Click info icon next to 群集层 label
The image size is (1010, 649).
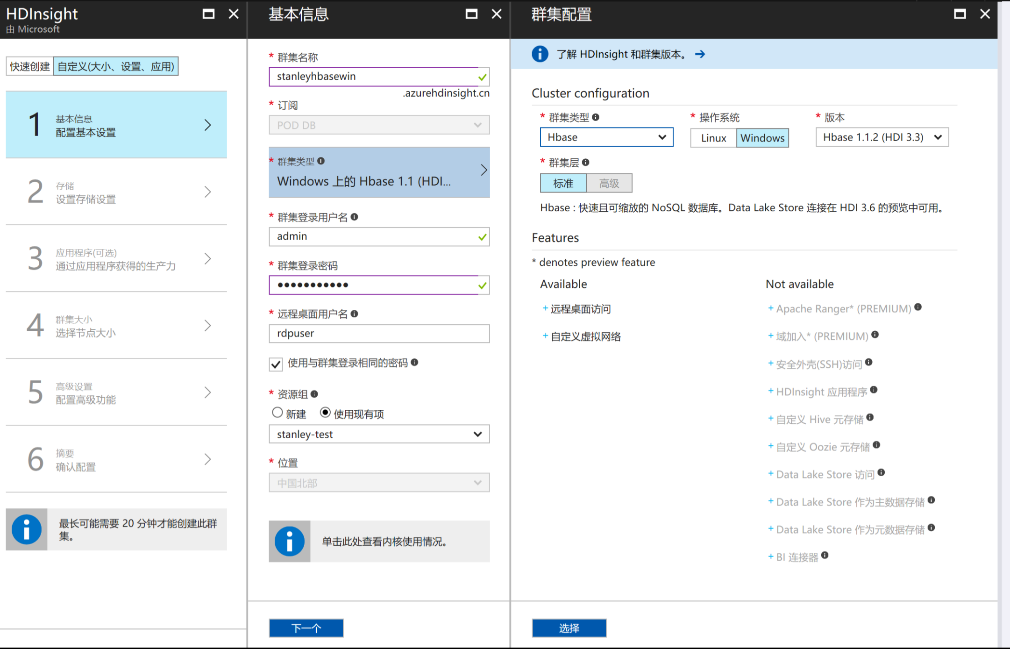click(586, 162)
